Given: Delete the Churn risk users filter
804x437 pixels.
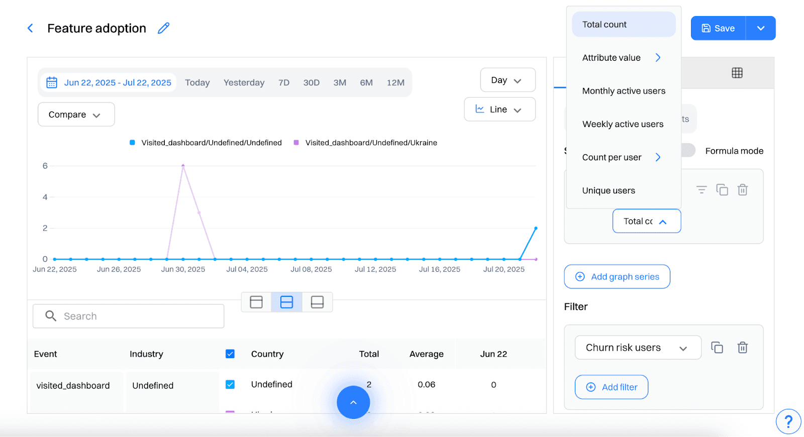Looking at the screenshot, I should pos(742,347).
